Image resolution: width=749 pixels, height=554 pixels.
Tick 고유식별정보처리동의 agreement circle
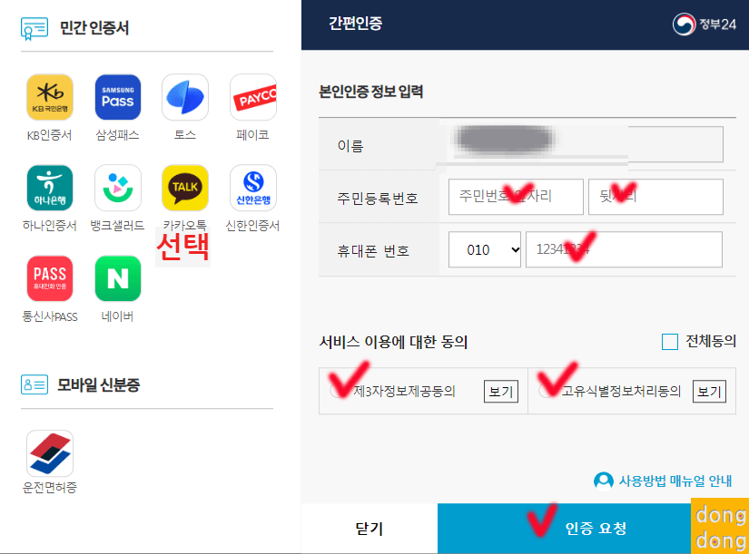(x=545, y=392)
